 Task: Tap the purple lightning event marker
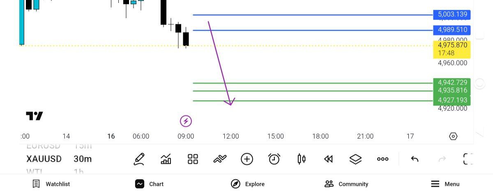186,121
